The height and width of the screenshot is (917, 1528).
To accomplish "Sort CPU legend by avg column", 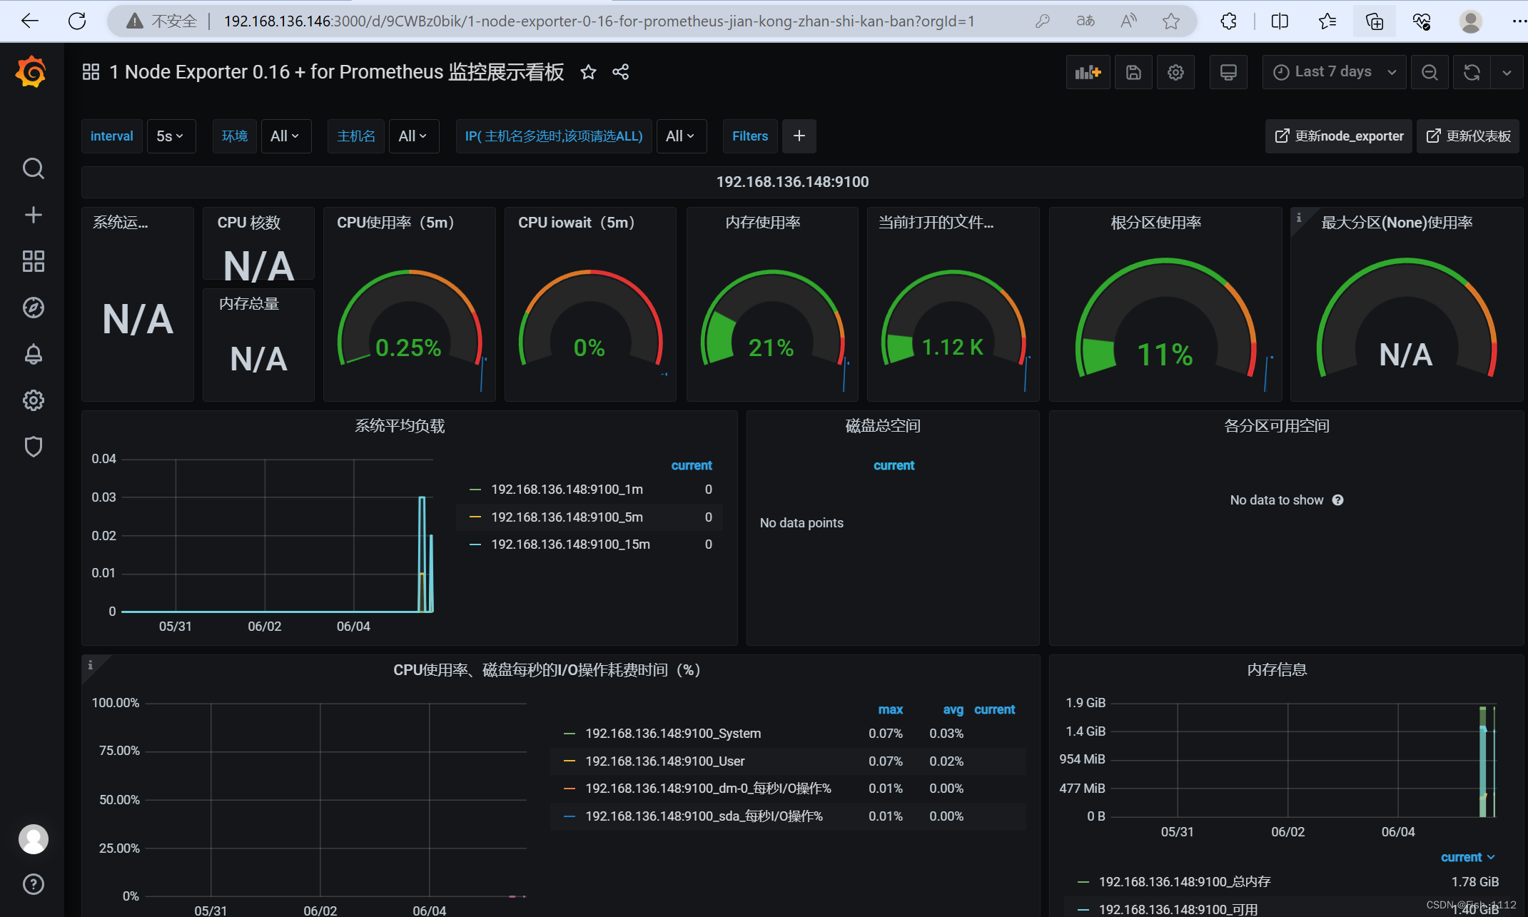I will (953, 709).
